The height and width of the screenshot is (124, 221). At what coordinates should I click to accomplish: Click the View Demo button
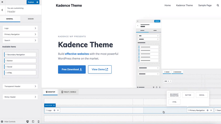(100, 69)
